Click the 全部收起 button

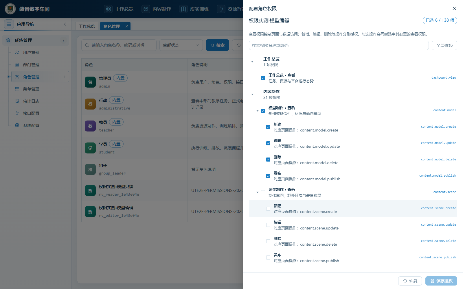444,45
